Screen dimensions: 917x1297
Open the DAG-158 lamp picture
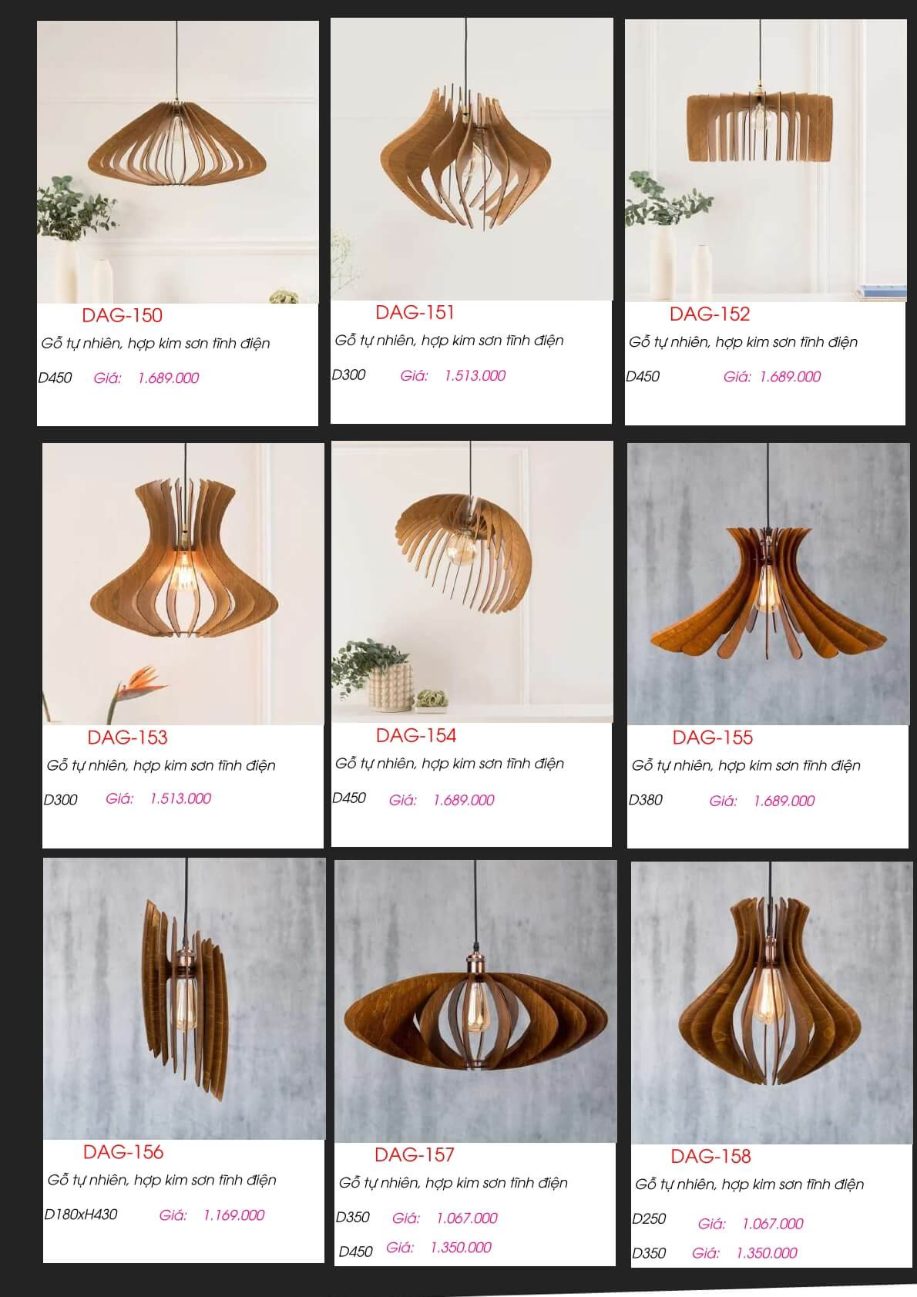point(772,1003)
